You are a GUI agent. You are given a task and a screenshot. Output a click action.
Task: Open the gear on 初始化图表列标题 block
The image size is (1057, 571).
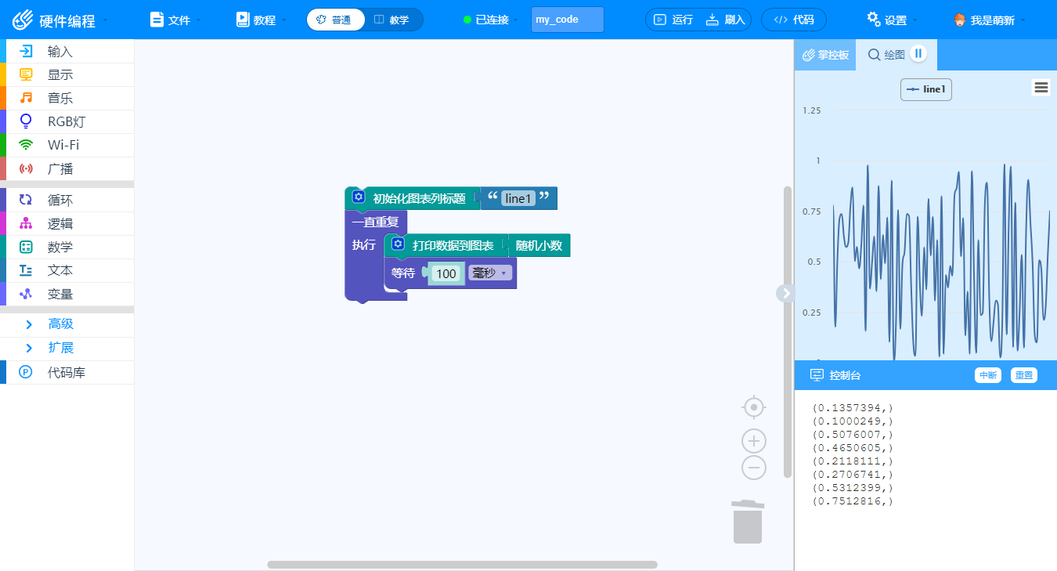[359, 197]
